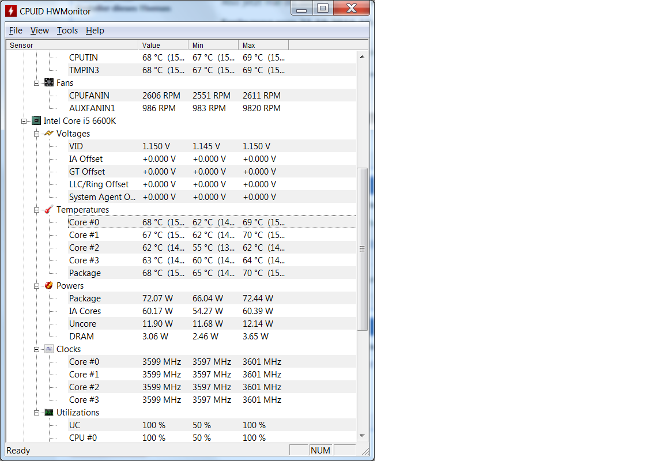Click the Sensor column header
Image resolution: width=664 pixels, height=461 pixels.
coord(72,46)
